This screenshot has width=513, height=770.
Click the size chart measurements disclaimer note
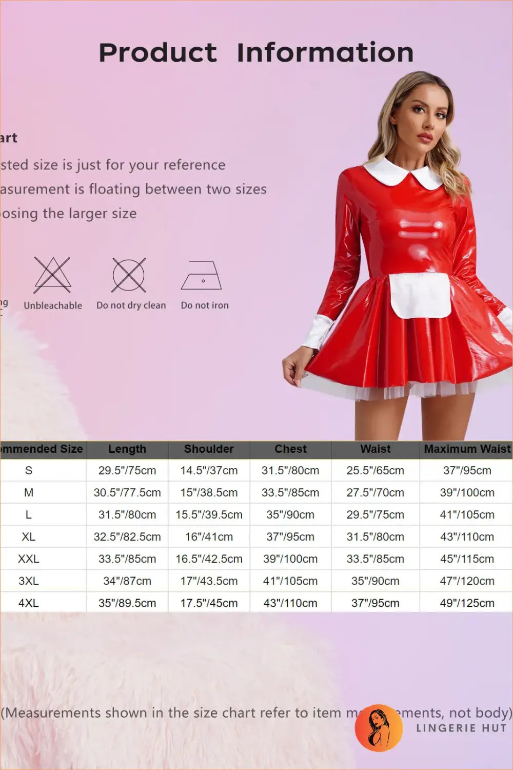point(256,713)
